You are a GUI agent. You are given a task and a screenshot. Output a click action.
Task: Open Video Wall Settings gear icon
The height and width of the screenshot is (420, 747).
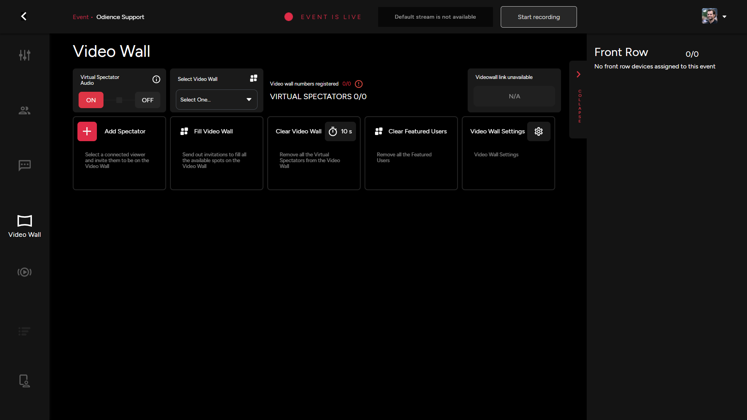click(538, 131)
